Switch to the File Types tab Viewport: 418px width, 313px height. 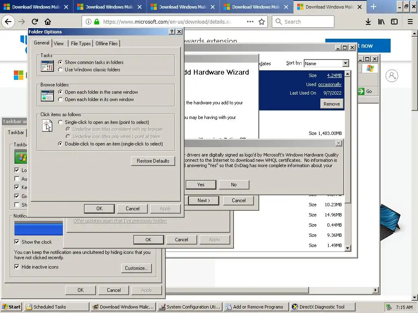81,43
